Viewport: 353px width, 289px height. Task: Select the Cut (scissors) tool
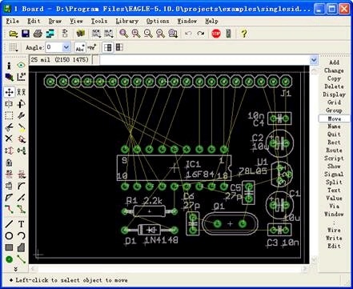pyautogui.click(x=9, y=127)
